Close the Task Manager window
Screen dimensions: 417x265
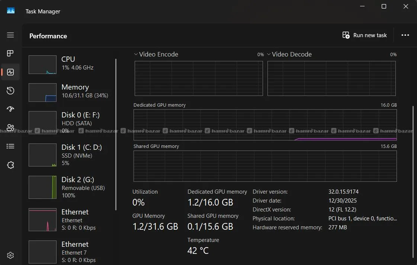[405, 6]
